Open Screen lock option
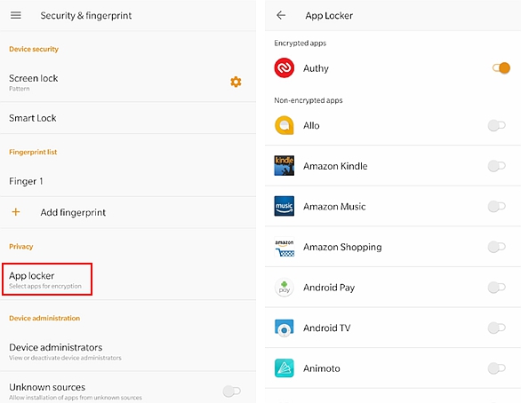This screenshot has height=403, width=521. [x=128, y=83]
